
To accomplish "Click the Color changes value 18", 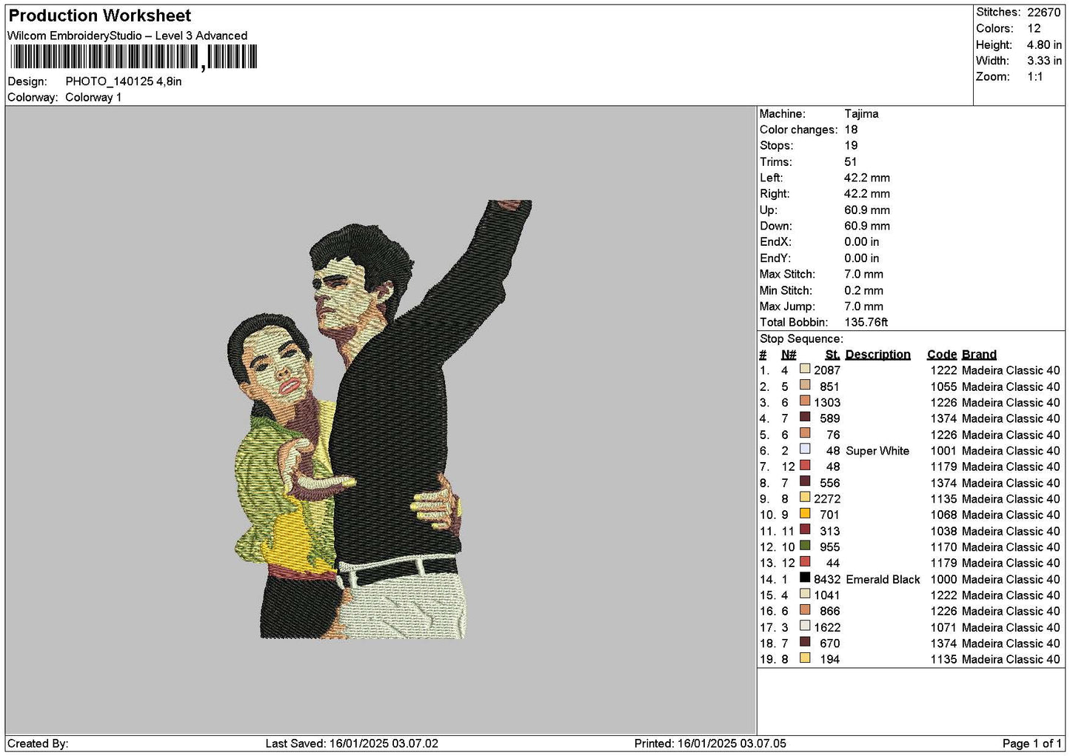I will [x=851, y=130].
